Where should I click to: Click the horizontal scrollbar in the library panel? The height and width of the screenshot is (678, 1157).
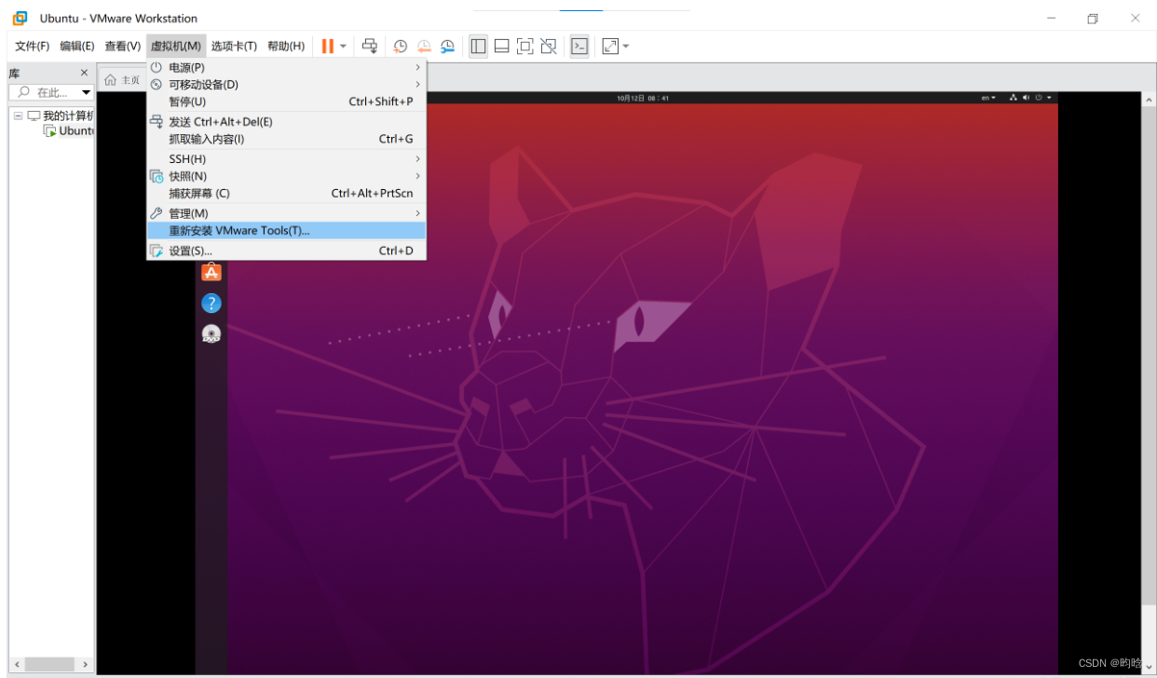point(51,664)
